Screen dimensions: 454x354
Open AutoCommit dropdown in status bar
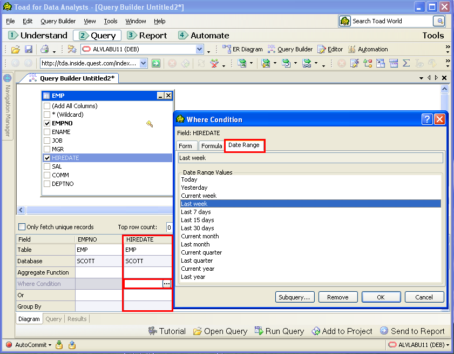coord(50,345)
